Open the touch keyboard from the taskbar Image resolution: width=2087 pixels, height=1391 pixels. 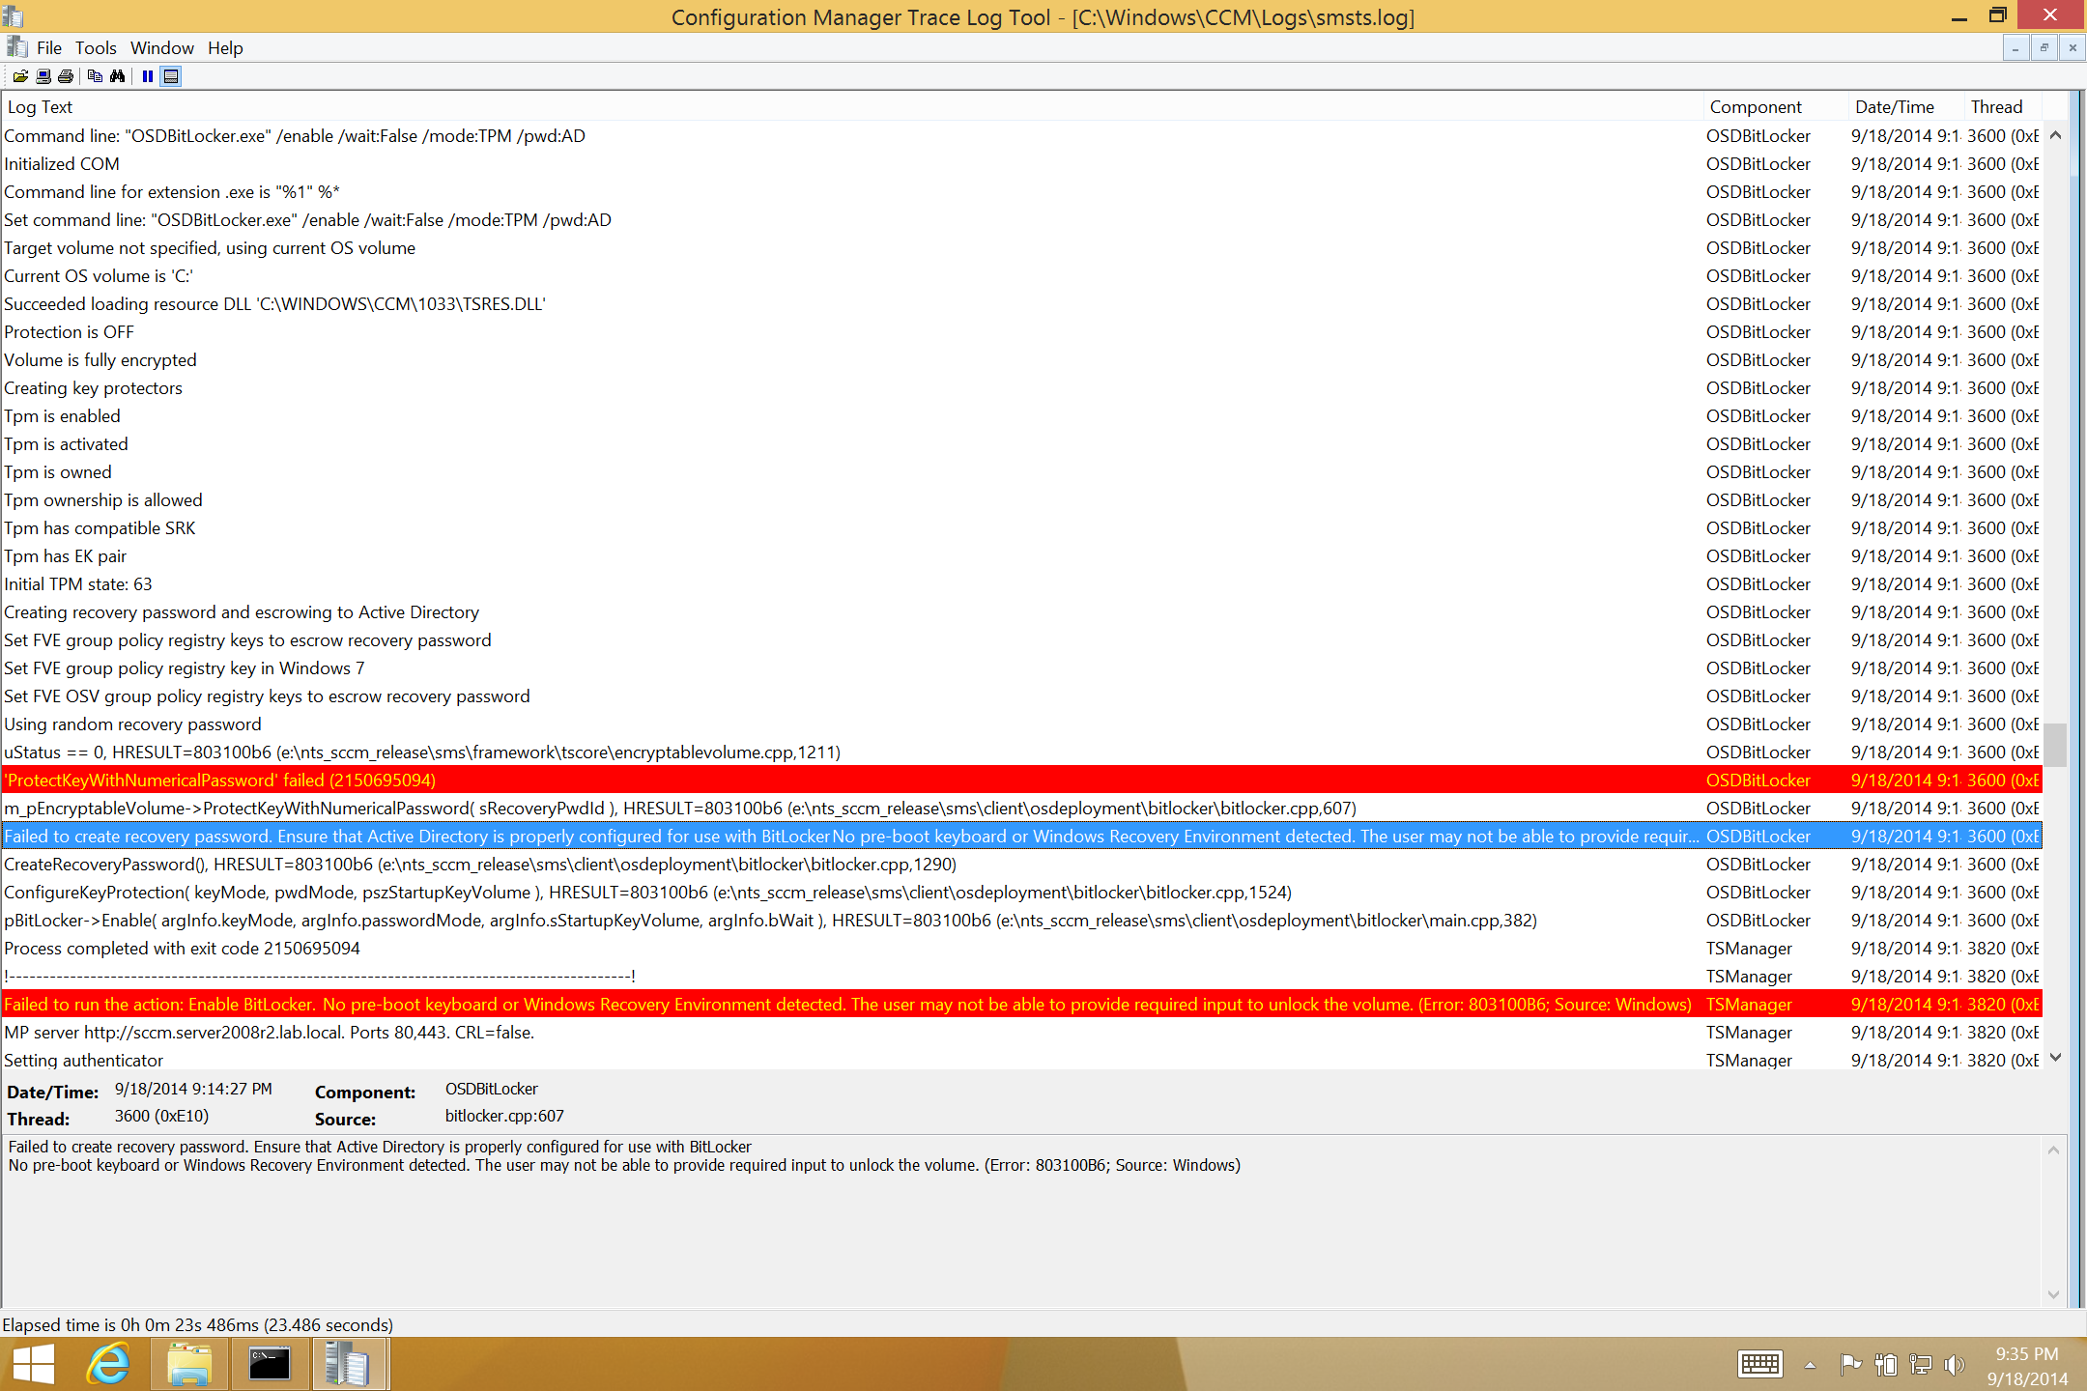click(1759, 1364)
